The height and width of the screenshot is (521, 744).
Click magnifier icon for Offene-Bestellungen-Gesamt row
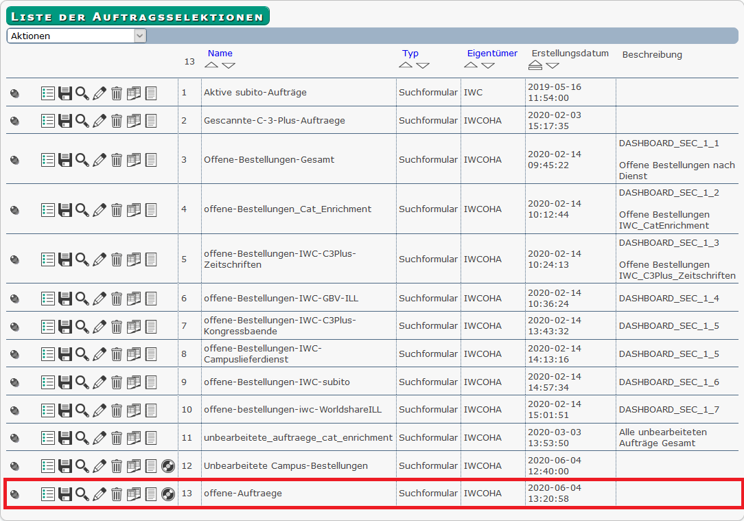click(82, 160)
